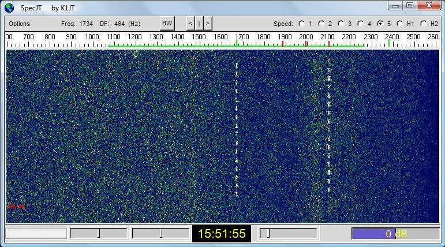Click the first slider at bottom left
Viewport: 445px width, 247px height.
(x=99, y=233)
